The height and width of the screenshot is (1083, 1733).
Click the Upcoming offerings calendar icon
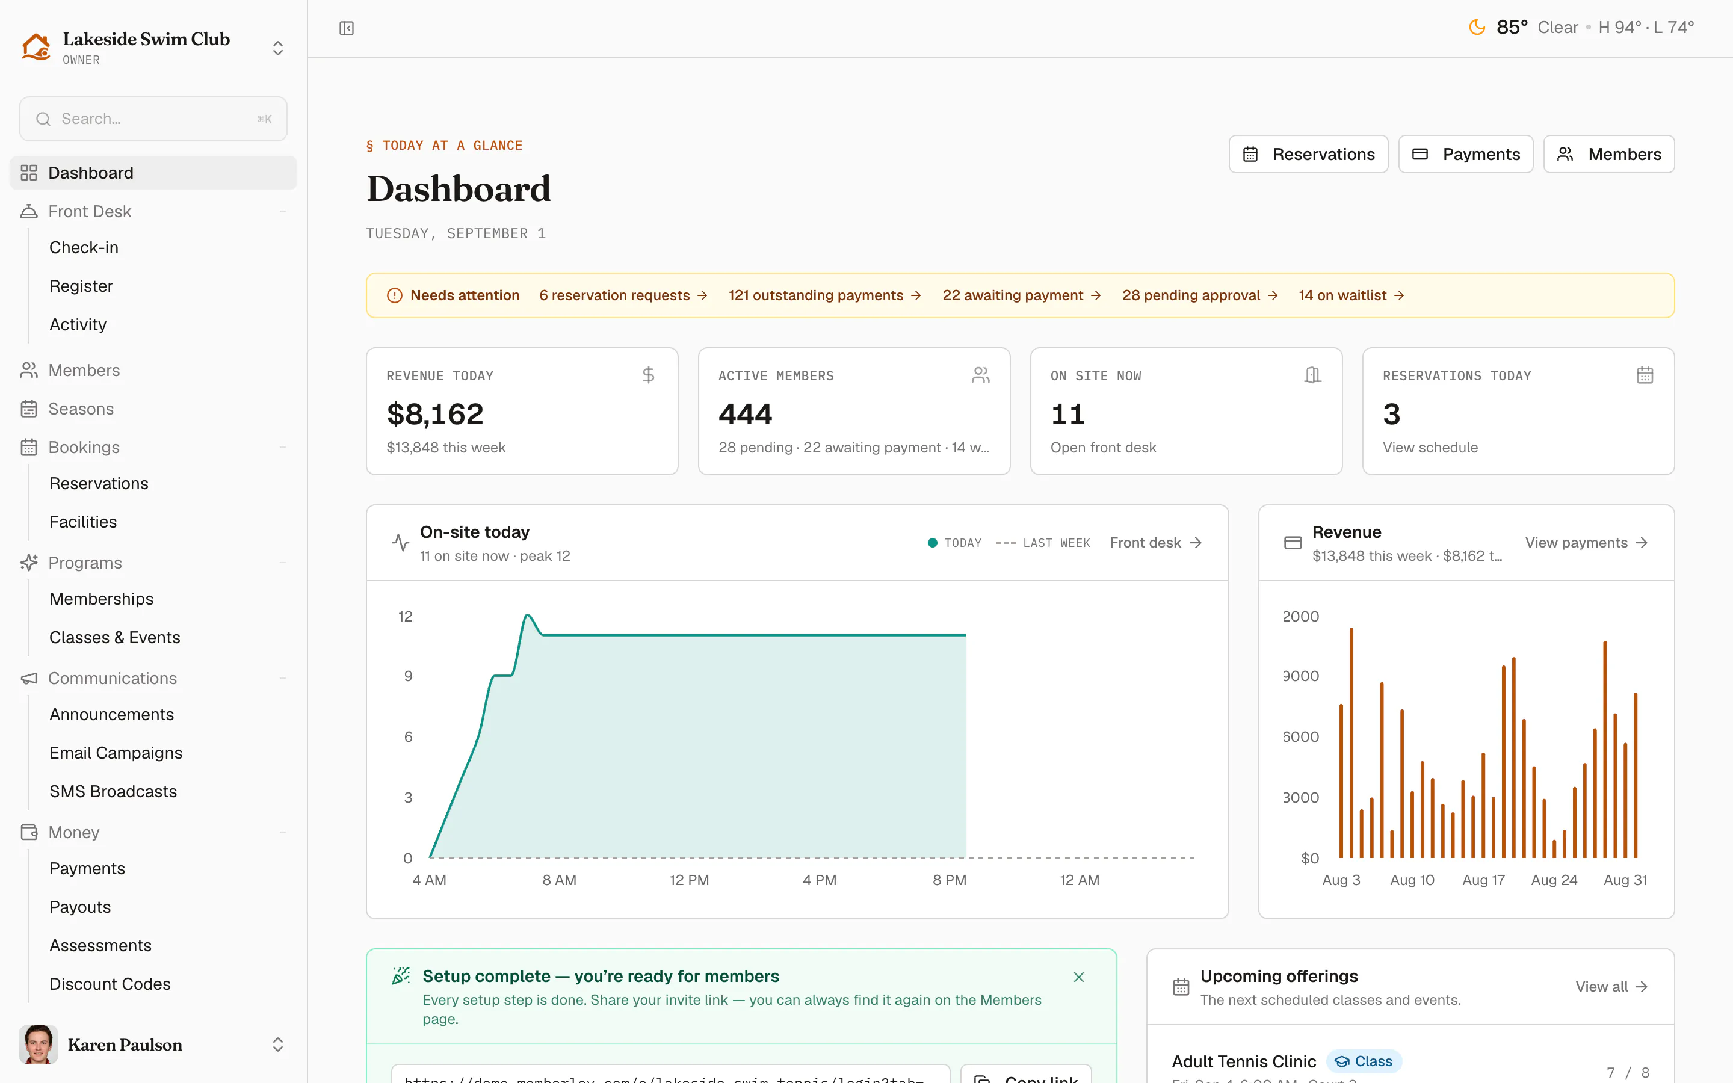(x=1181, y=987)
